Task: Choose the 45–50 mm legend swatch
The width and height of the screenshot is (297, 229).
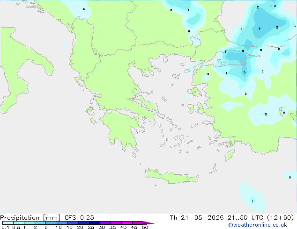Action: coord(138,223)
